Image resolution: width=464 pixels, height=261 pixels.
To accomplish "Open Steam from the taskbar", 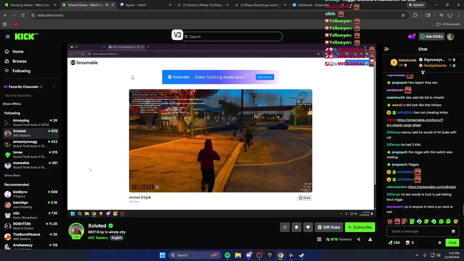I will point(302,255).
